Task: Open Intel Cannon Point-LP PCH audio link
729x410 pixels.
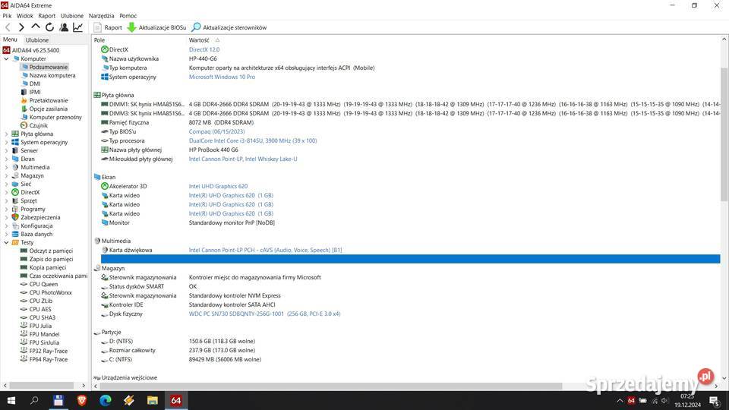Action: point(265,250)
